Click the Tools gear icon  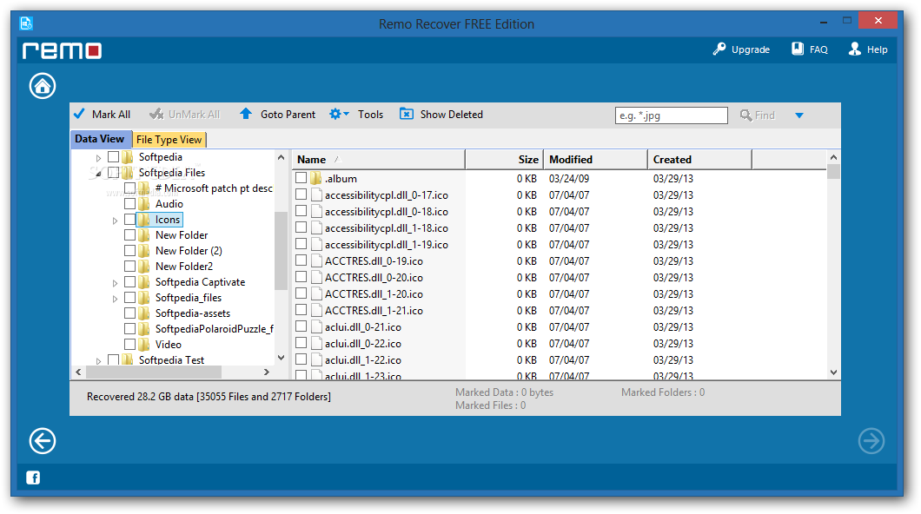click(x=335, y=114)
